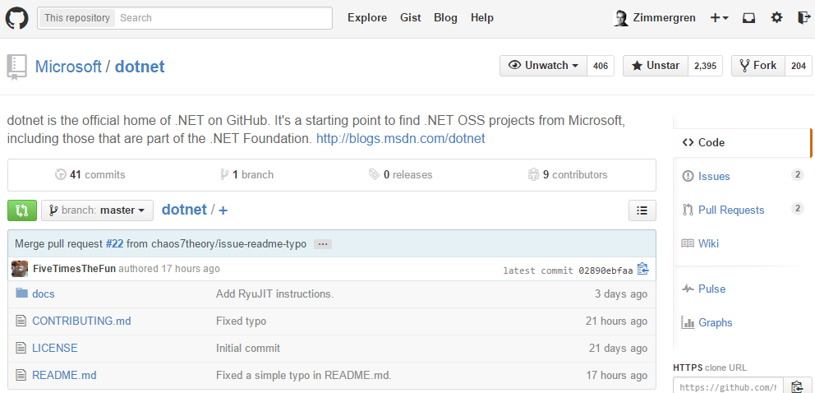This screenshot has height=393, width=815.
Task: Copy the latest commit SHA to clipboard
Action: pyautogui.click(x=643, y=269)
